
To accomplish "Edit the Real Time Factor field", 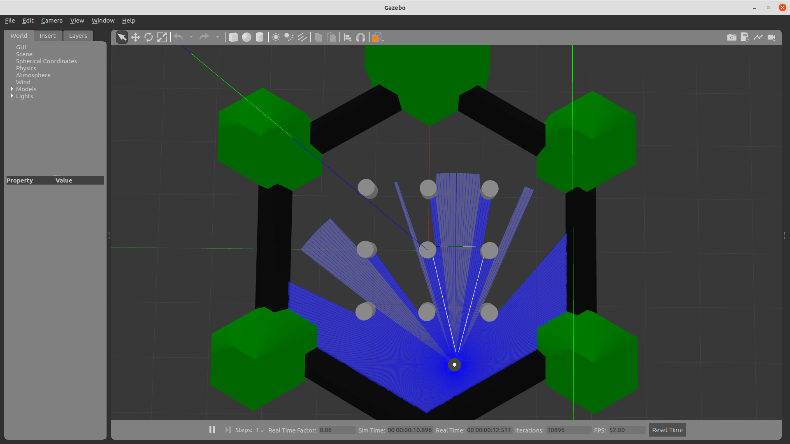I will (337, 430).
